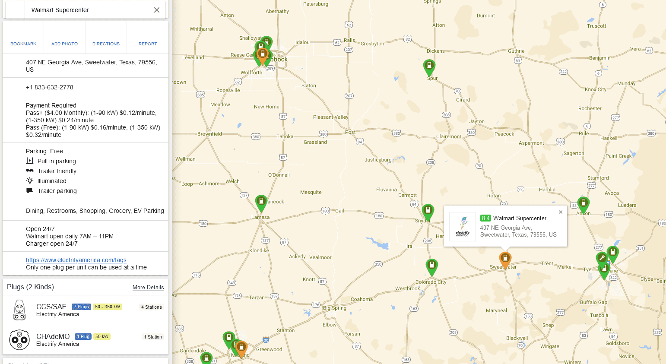Viewport: 666px width, 364px height.
Task: Click the Parking: Free label
Action: [44, 151]
